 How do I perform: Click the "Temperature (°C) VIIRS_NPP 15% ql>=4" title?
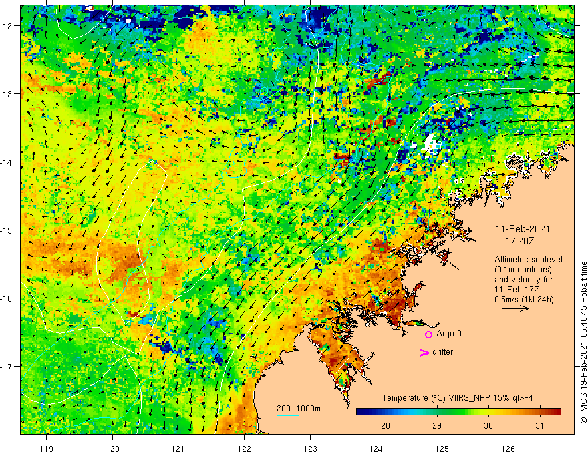[x=457, y=398]
